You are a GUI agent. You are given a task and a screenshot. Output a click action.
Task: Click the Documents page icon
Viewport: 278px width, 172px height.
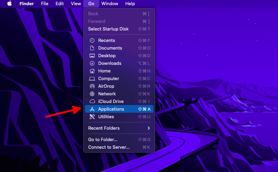[x=92, y=48]
